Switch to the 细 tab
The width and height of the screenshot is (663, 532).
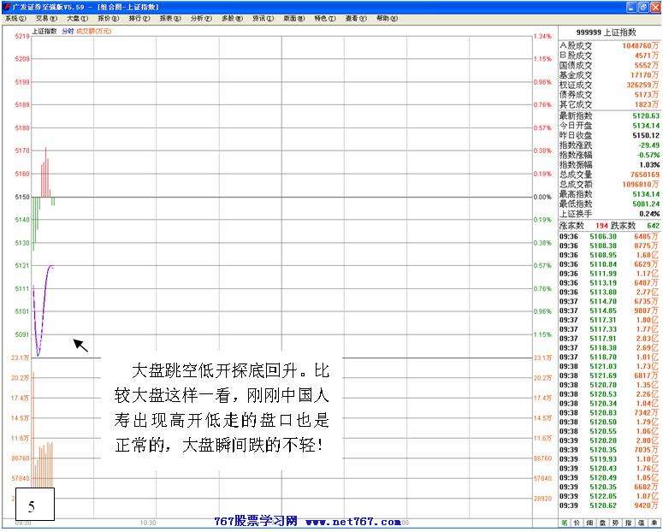pyautogui.click(x=591, y=522)
